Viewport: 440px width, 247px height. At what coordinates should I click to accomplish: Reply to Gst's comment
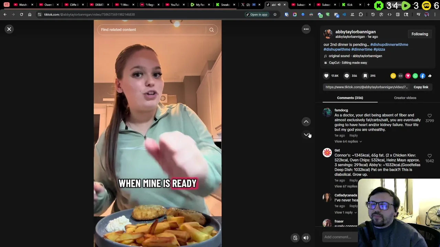point(353,180)
